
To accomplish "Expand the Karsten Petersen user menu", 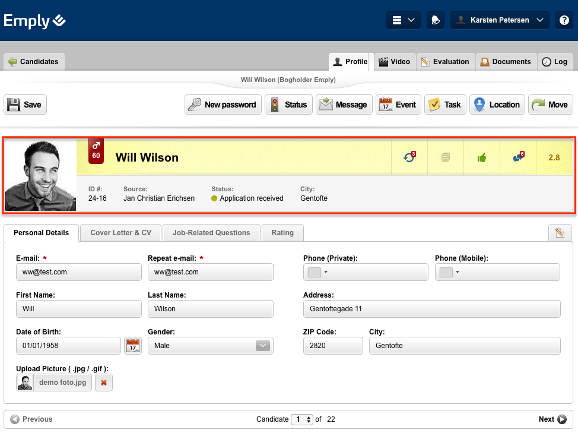I will pyautogui.click(x=500, y=20).
